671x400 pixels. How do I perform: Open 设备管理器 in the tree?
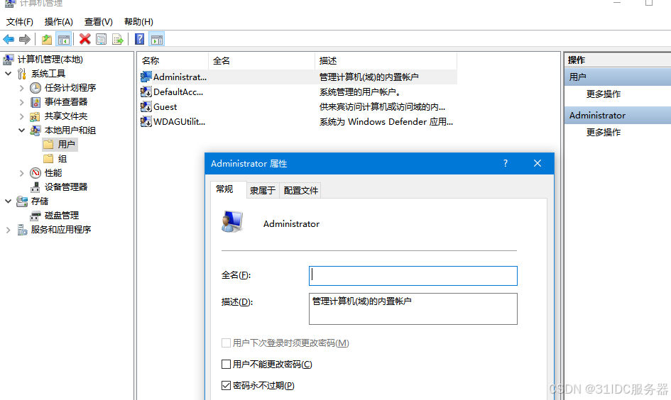pyautogui.click(x=65, y=187)
